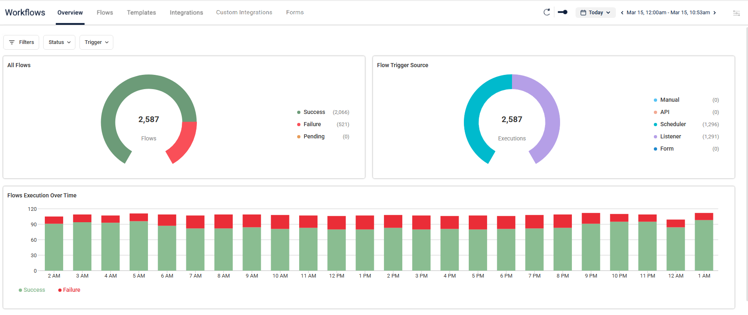
Task: Open the Forms tab
Action: click(295, 13)
